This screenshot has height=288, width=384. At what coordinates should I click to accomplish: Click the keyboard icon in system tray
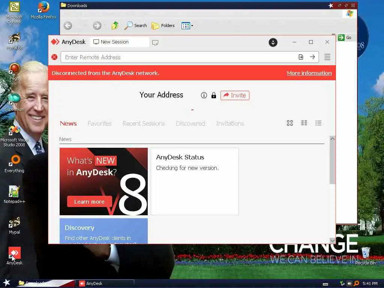(325, 284)
